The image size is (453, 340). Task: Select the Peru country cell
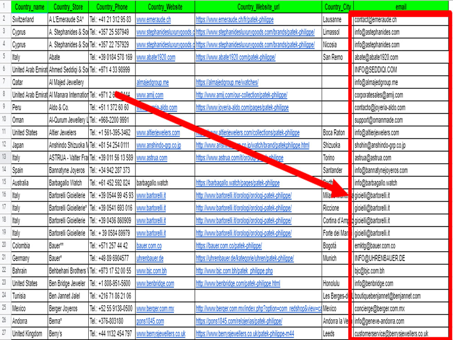point(29,107)
